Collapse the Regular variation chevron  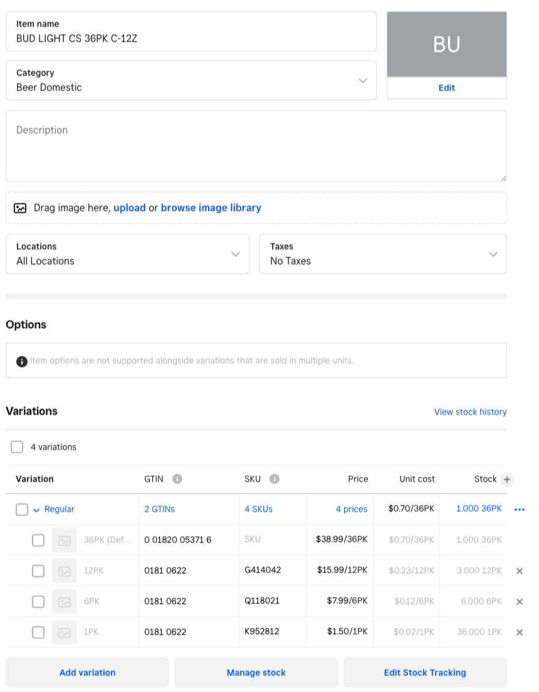36,510
